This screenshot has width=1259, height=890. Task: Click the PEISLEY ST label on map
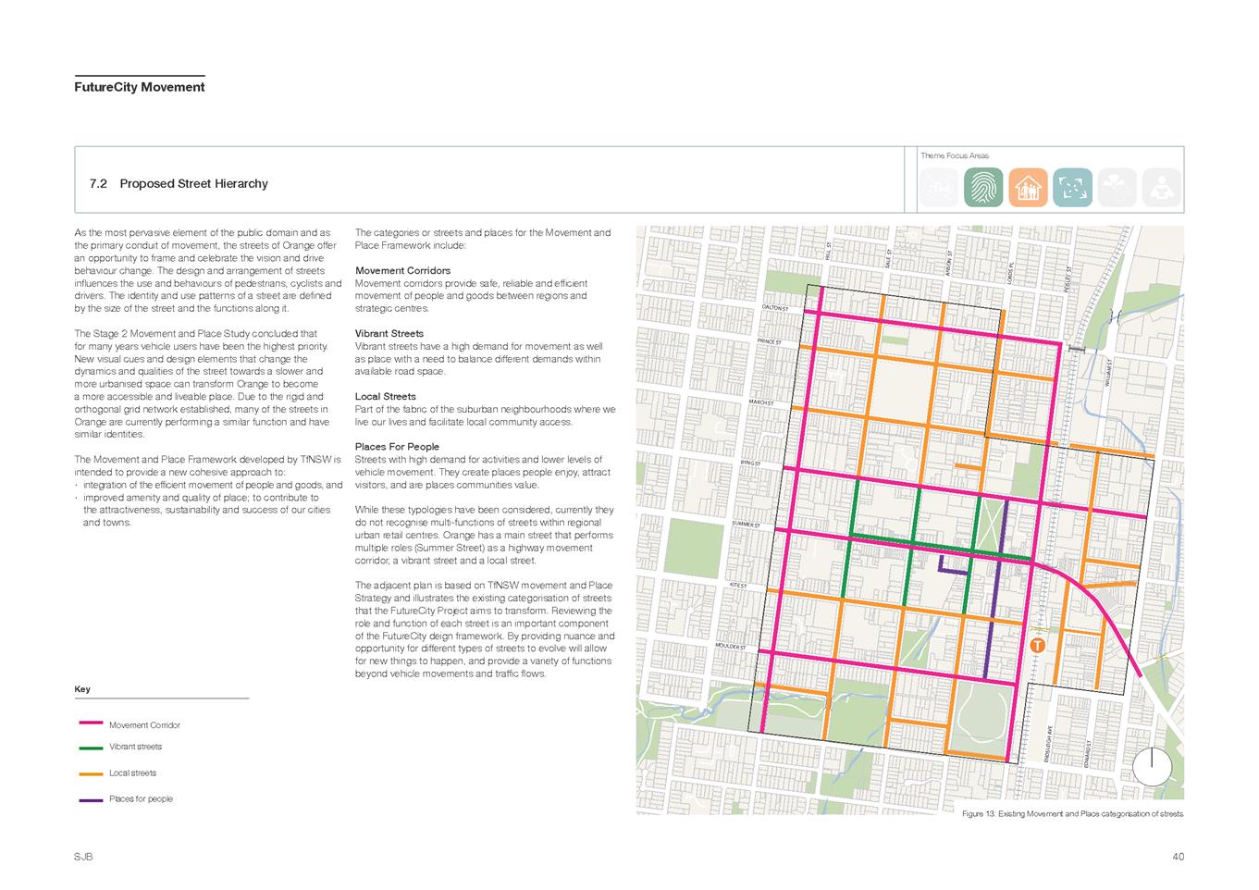1068,278
